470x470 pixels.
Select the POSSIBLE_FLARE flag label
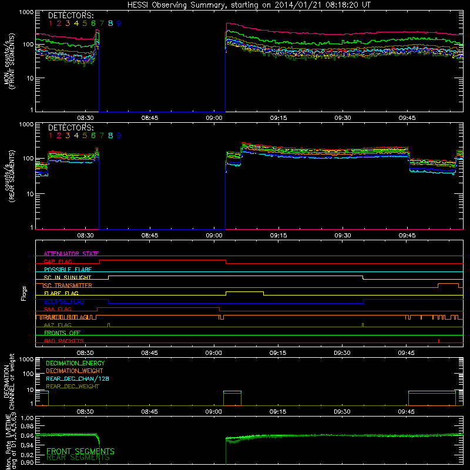(68, 270)
